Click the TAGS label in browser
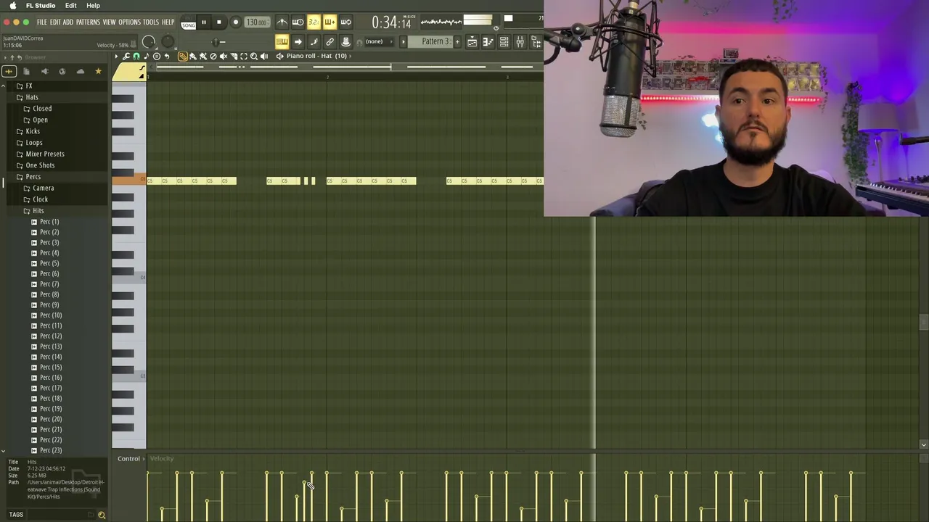The height and width of the screenshot is (522, 929). click(16, 515)
